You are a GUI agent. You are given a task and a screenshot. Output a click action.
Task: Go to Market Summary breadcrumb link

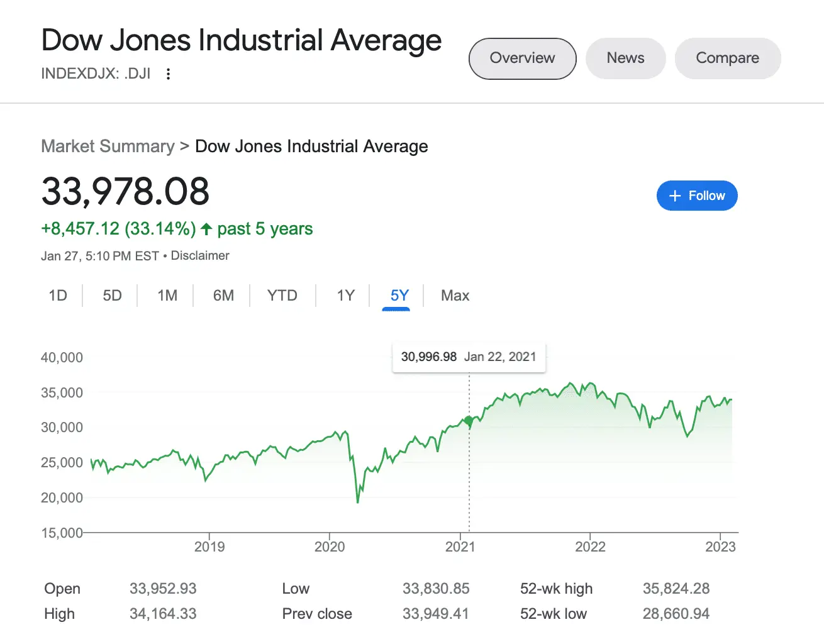point(108,147)
